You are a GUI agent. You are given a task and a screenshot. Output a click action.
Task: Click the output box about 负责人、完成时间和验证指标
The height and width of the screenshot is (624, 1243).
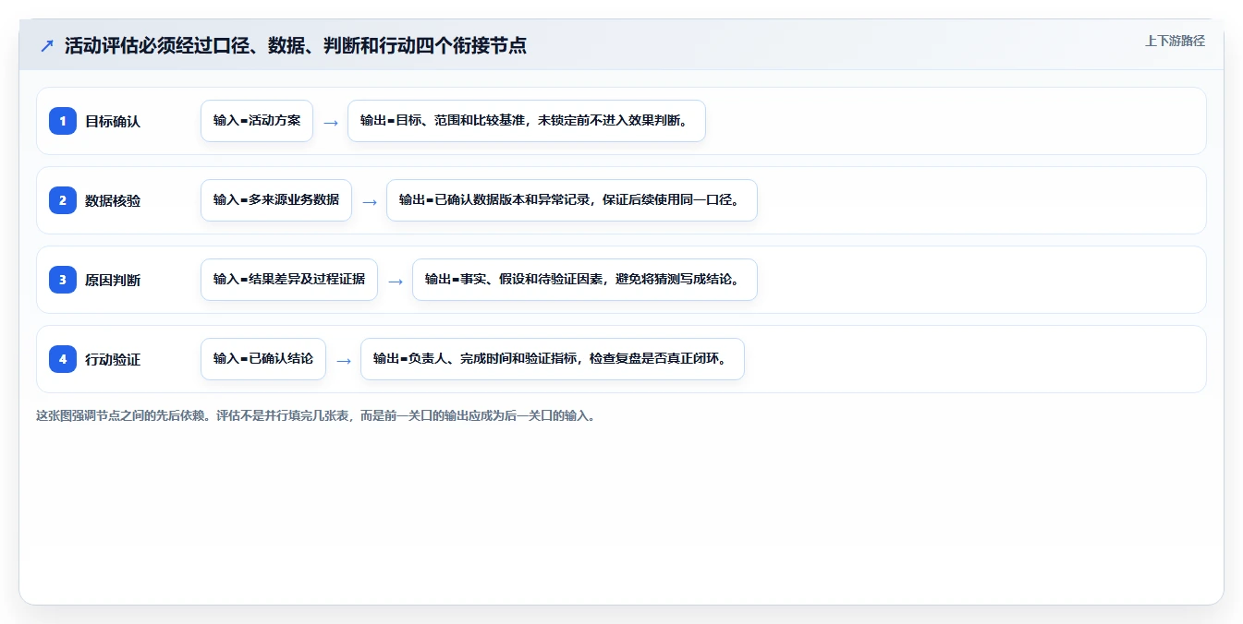tap(553, 359)
